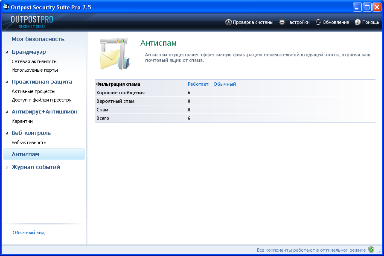Viewport: 384px width, 256px height.
Task: Click the Фильтрация спама row label
Action: click(118, 84)
